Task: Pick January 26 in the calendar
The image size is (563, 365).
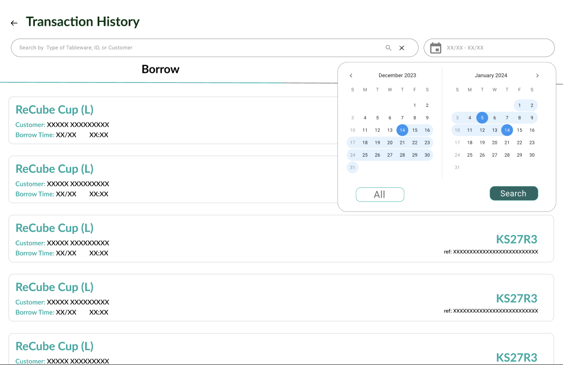Action: point(482,155)
